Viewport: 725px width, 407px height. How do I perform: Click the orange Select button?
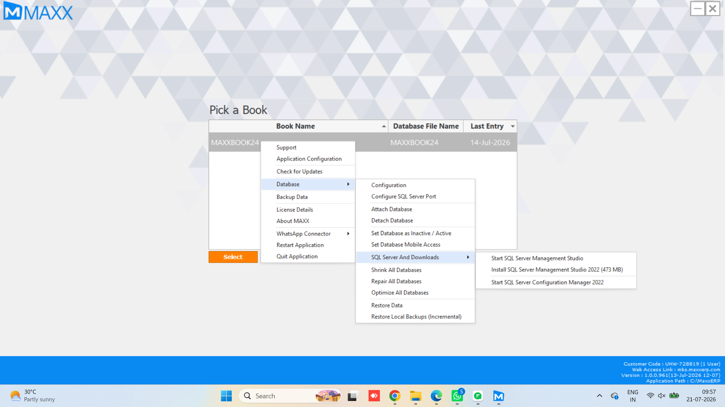(x=233, y=257)
